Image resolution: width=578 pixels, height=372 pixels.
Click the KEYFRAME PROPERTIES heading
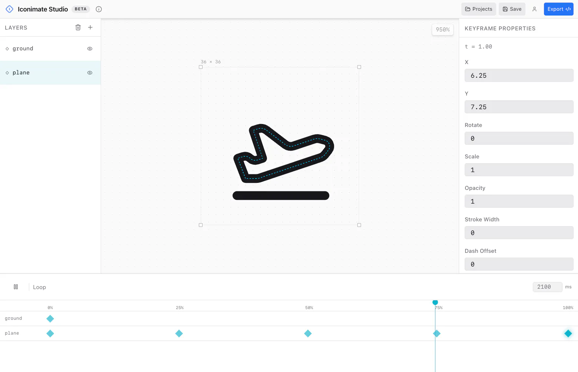(500, 29)
